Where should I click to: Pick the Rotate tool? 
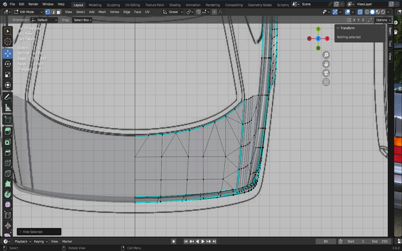[x=8, y=64]
